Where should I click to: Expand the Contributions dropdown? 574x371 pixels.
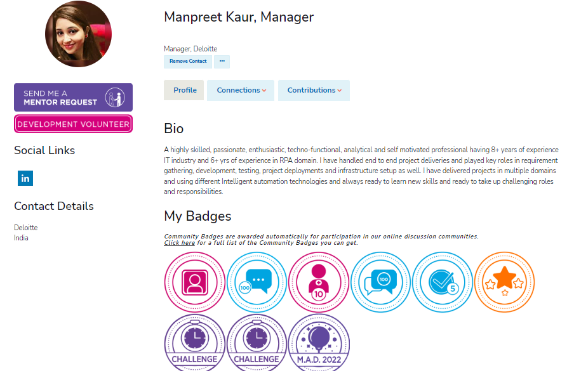click(x=314, y=90)
